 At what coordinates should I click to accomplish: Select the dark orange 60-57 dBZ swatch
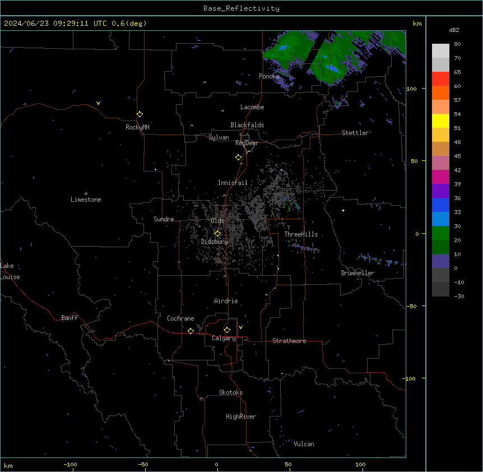point(440,92)
